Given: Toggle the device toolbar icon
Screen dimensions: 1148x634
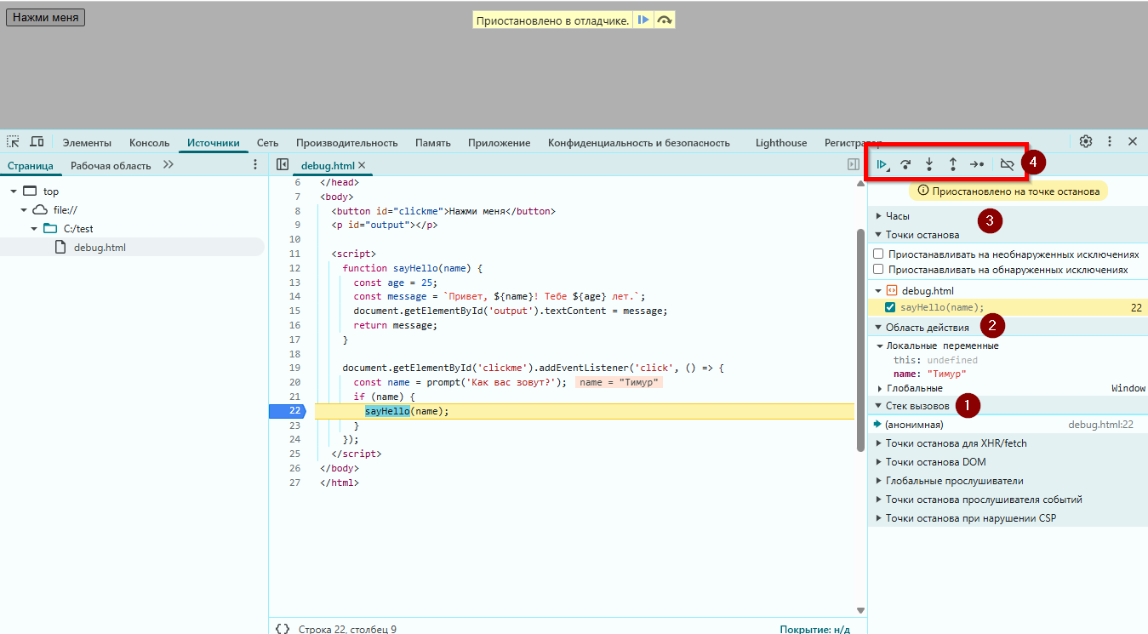Looking at the screenshot, I should coord(37,141).
